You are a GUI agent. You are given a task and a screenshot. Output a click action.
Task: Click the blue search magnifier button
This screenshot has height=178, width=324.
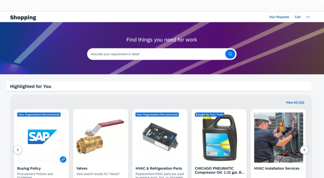click(x=230, y=54)
